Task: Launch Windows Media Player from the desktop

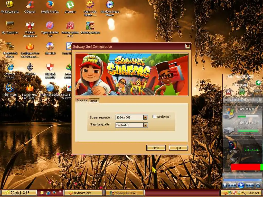Action: pyautogui.click(x=110, y=8)
